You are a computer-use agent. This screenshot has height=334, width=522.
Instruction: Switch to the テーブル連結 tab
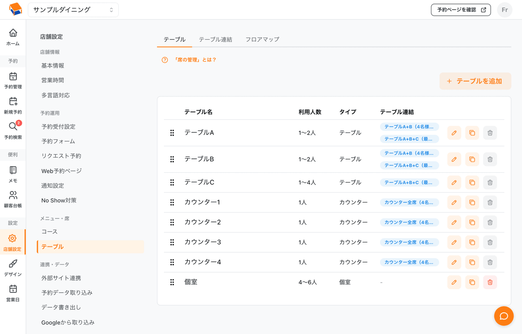(x=216, y=40)
